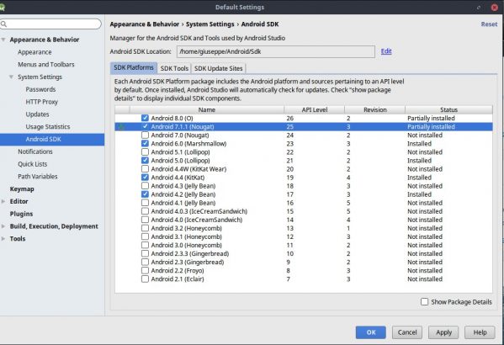Image resolution: width=504 pixels, height=345 pixels.
Task: Click the Cancel button
Action: (x=407, y=332)
